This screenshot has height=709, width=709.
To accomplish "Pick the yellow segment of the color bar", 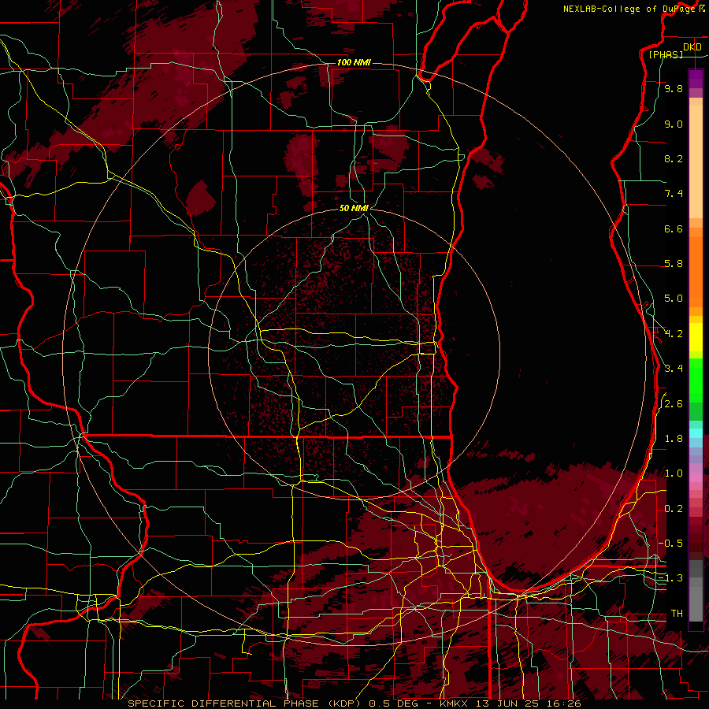I will [x=696, y=337].
